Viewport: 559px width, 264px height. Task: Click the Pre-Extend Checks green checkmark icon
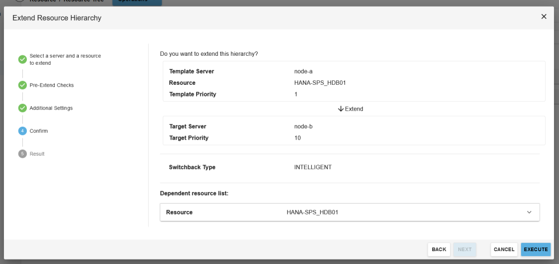tap(22, 85)
